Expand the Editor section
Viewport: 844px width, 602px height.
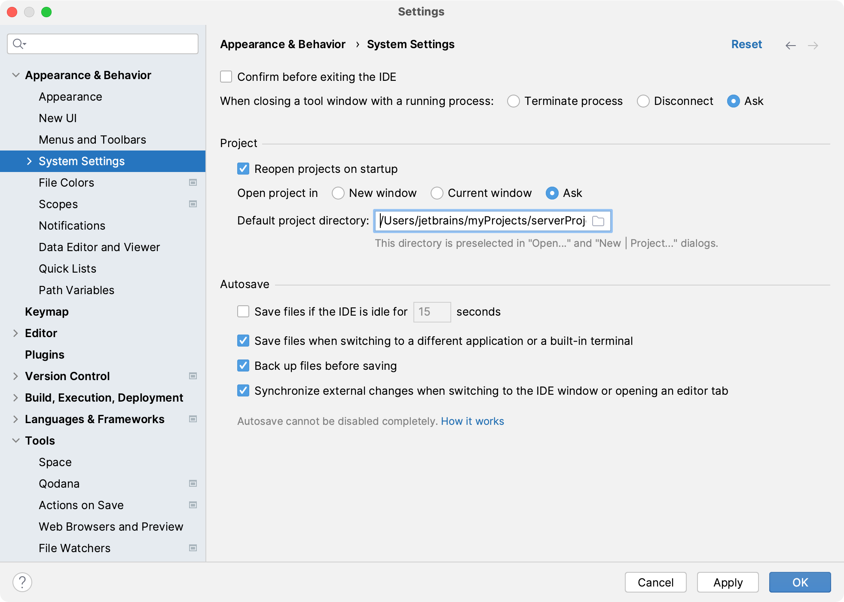(14, 333)
